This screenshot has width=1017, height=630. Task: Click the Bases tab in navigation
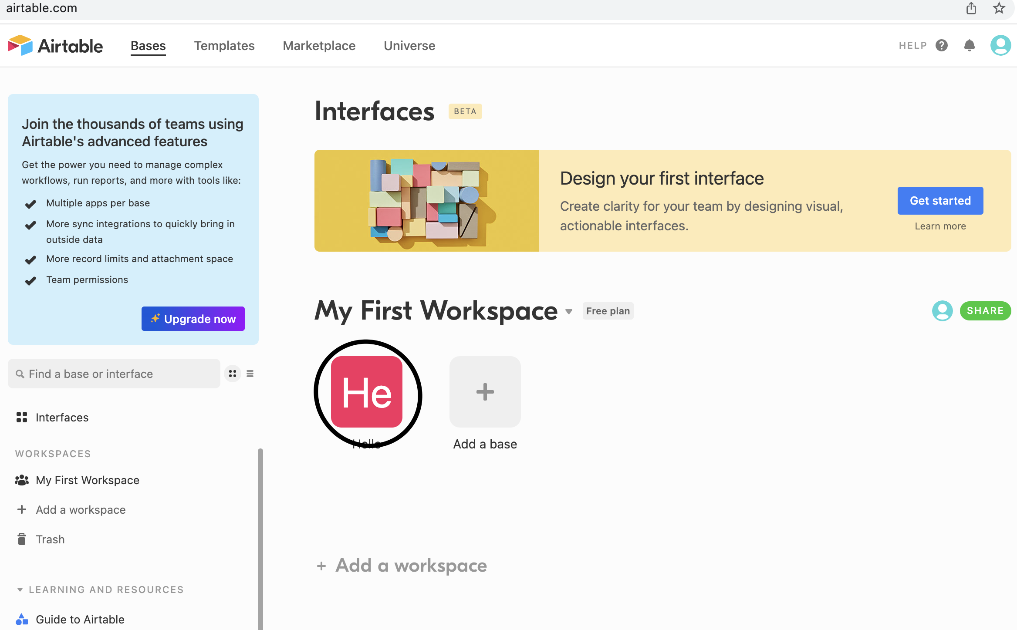[148, 46]
